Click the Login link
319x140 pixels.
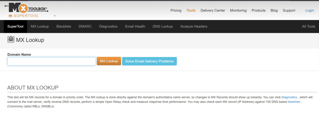click(310, 10)
